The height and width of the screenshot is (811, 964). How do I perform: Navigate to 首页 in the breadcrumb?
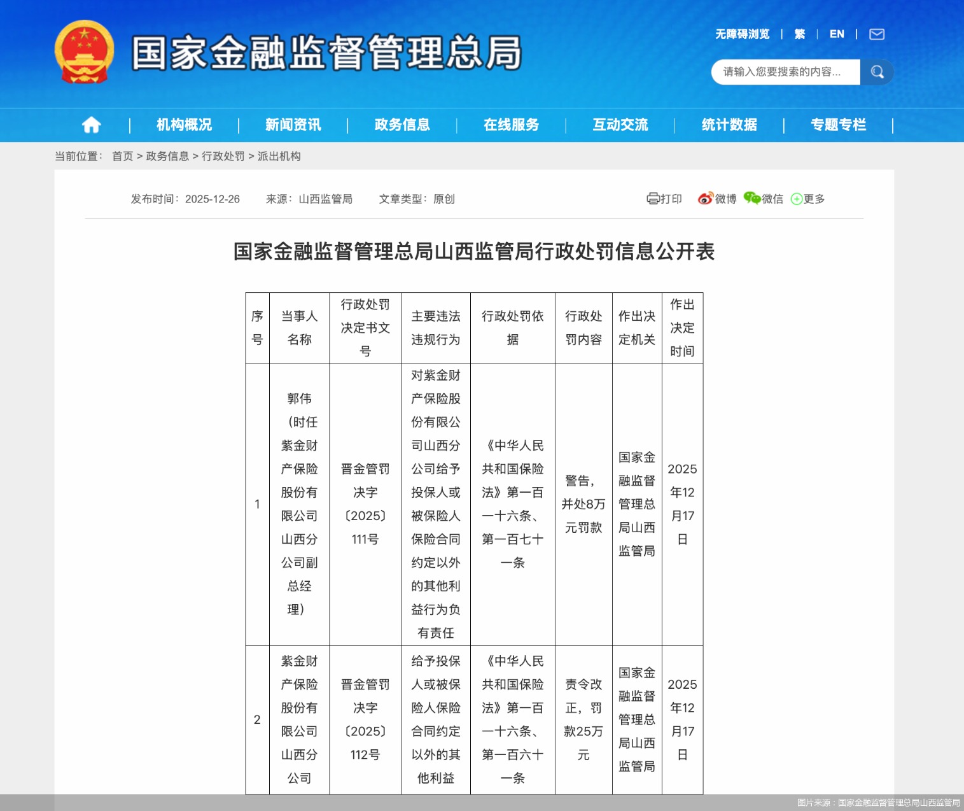pos(122,156)
